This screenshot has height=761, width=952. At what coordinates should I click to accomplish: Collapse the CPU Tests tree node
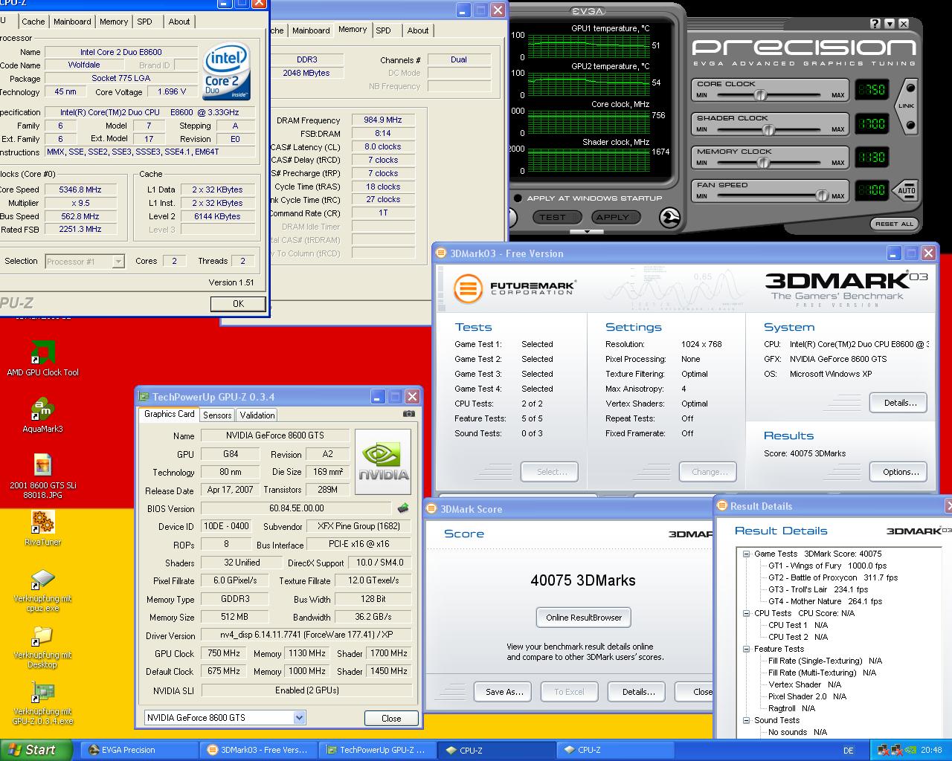(747, 613)
